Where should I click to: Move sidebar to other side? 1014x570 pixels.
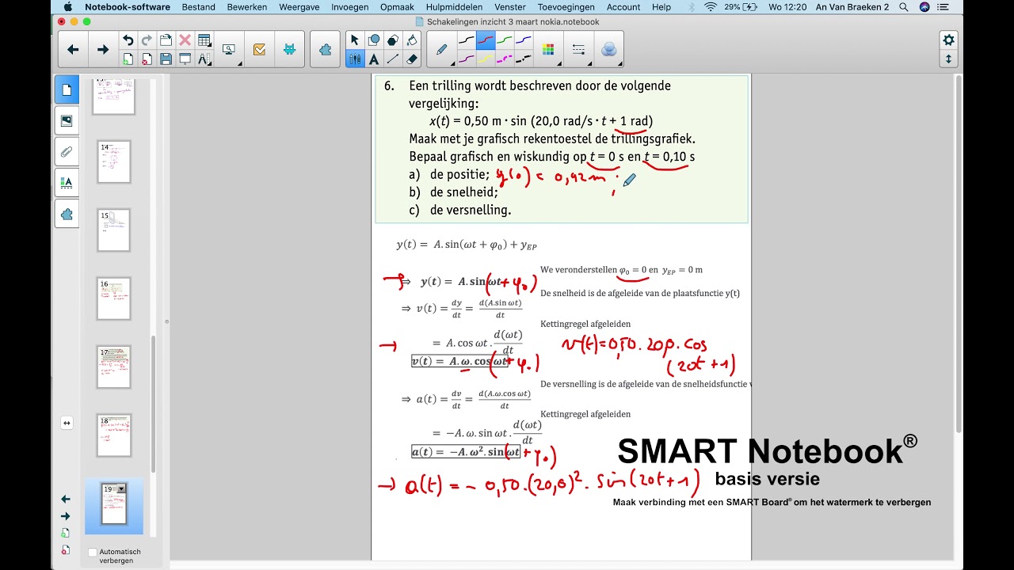pyautogui.click(x=67, y=423)
